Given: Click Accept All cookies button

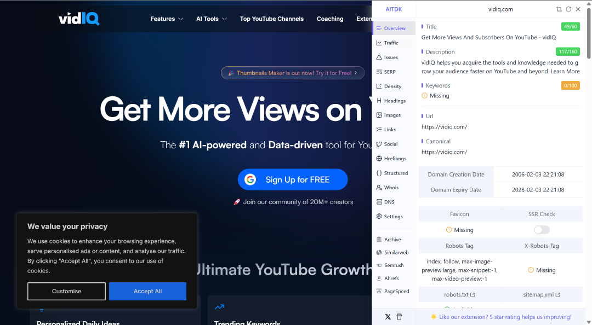Looking at the screenshot, I should click(x=147, y=291).
